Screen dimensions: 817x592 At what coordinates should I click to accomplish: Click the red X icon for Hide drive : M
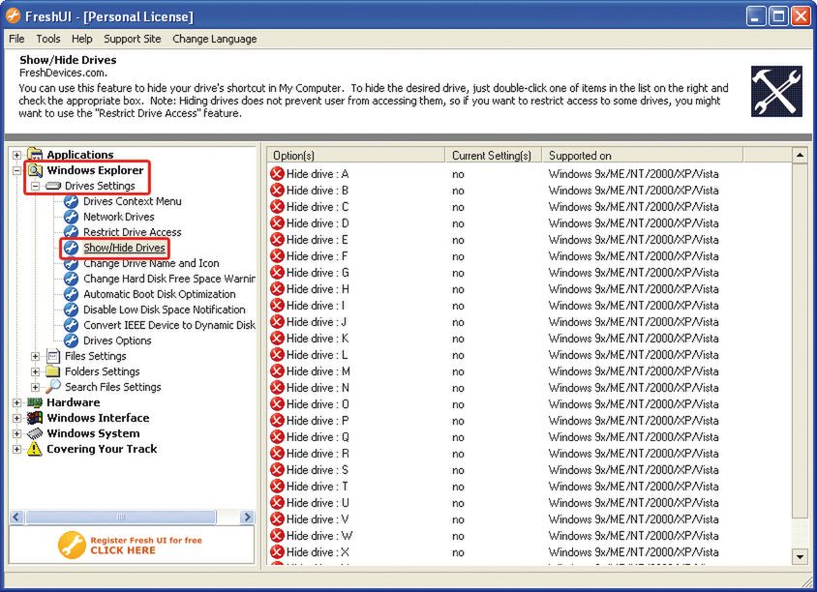pos(277,371)
